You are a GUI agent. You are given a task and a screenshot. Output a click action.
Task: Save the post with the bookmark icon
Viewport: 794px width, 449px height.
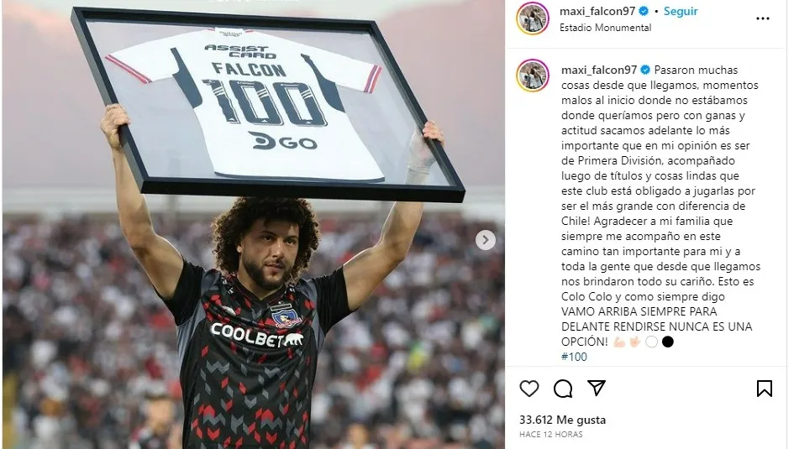pyautogui.click(x=764, y=389)
